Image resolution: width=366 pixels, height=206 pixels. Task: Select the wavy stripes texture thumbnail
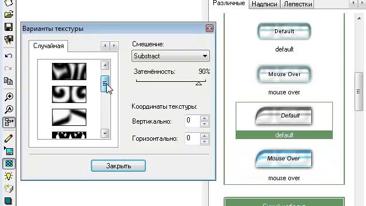(69, 72)
